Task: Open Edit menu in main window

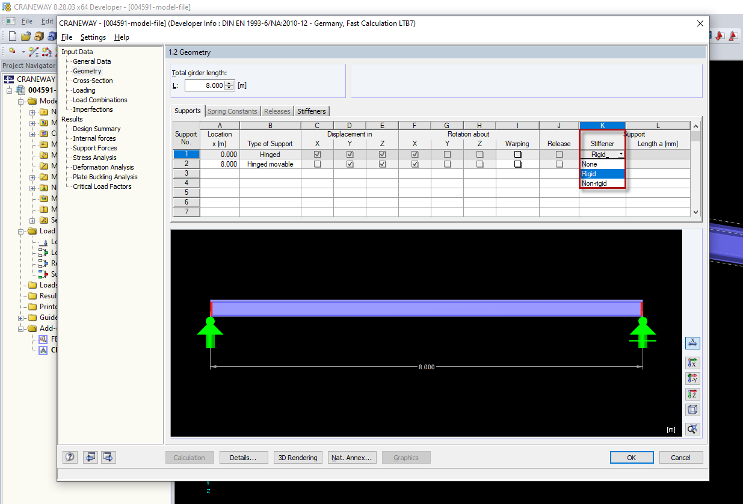Action: 48,21
